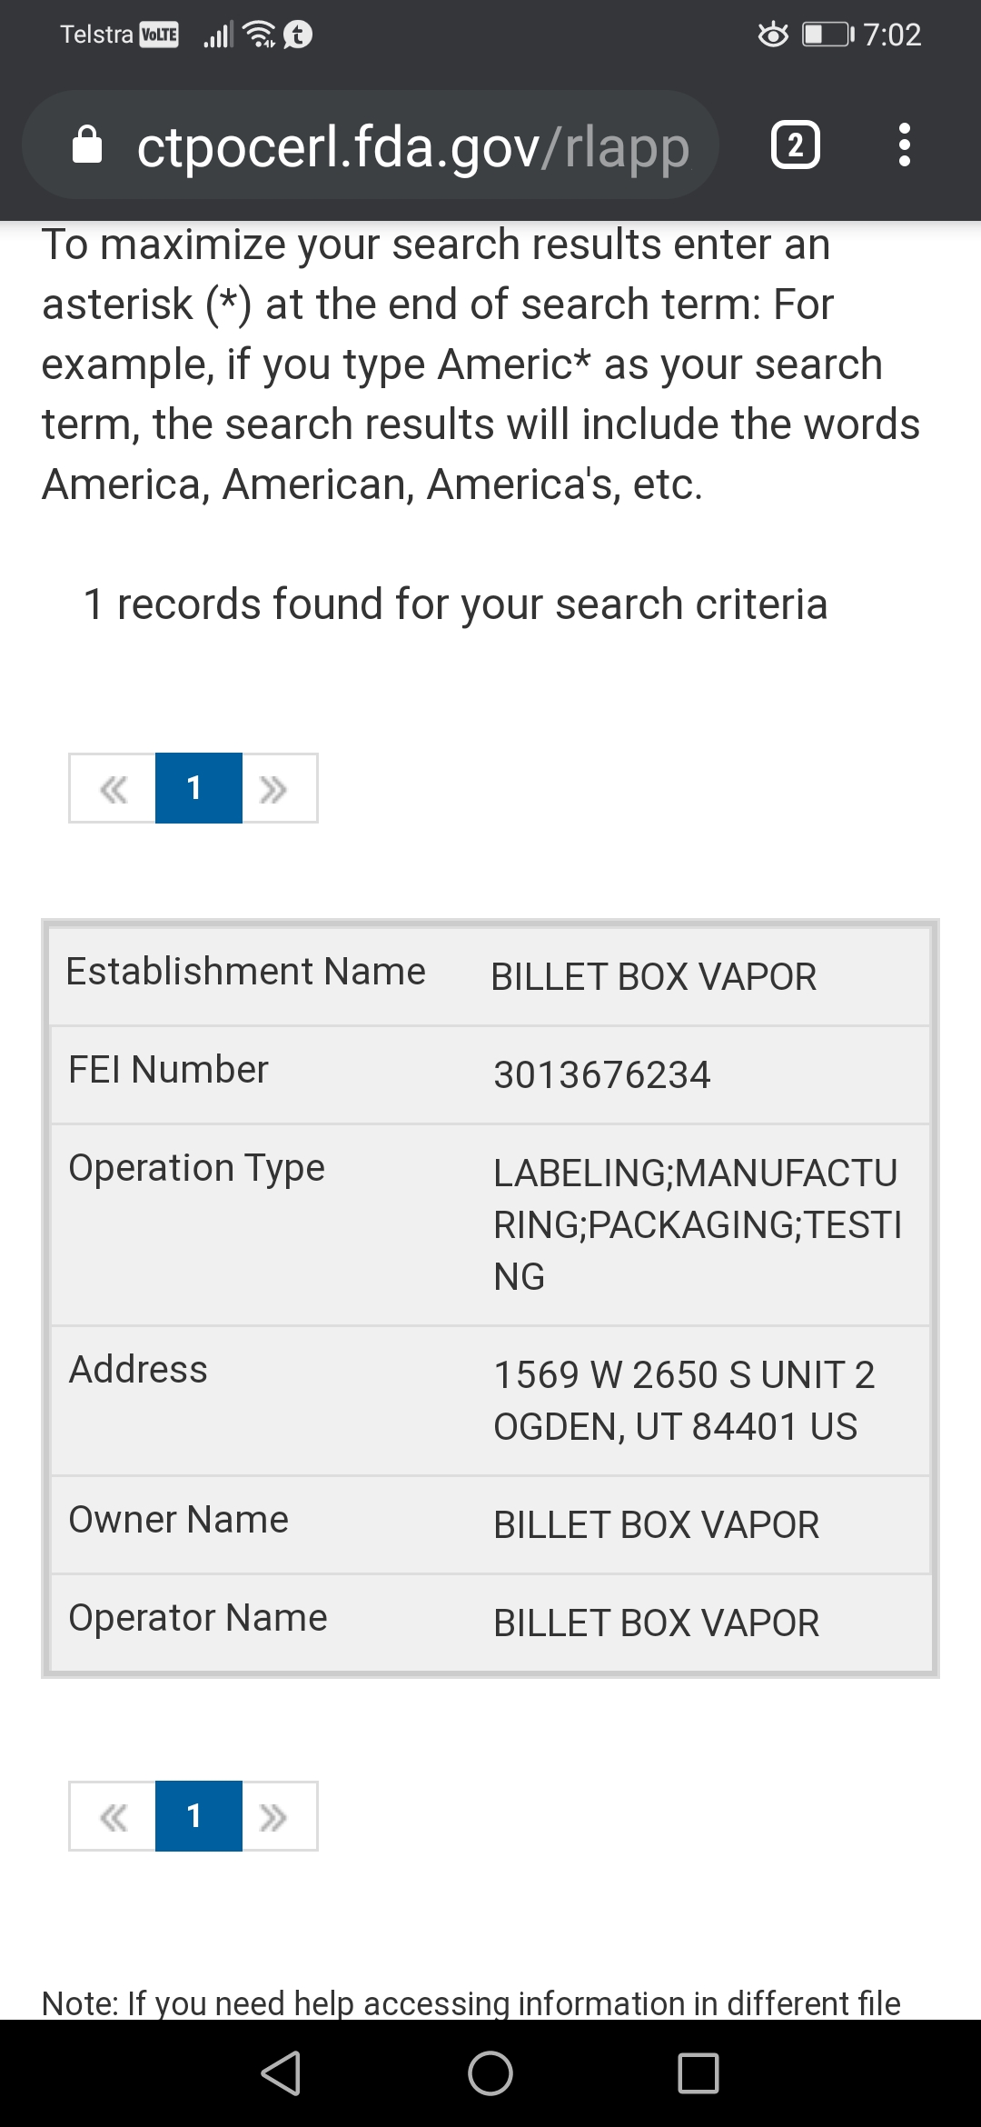
Task: Tap the top previous-page double chevron
Action: pyautogui.click(x=114, y=788)
